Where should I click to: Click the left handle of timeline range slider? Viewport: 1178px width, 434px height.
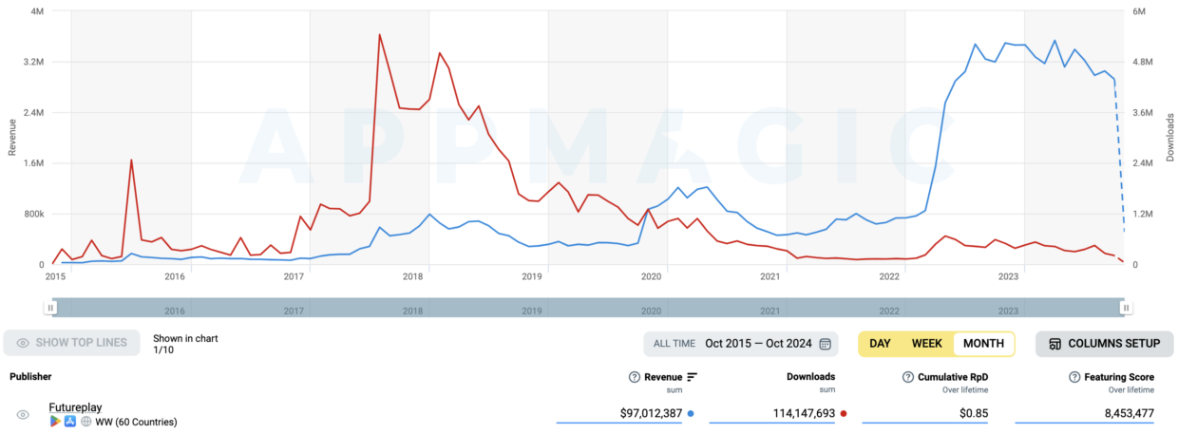pos(50,307)
